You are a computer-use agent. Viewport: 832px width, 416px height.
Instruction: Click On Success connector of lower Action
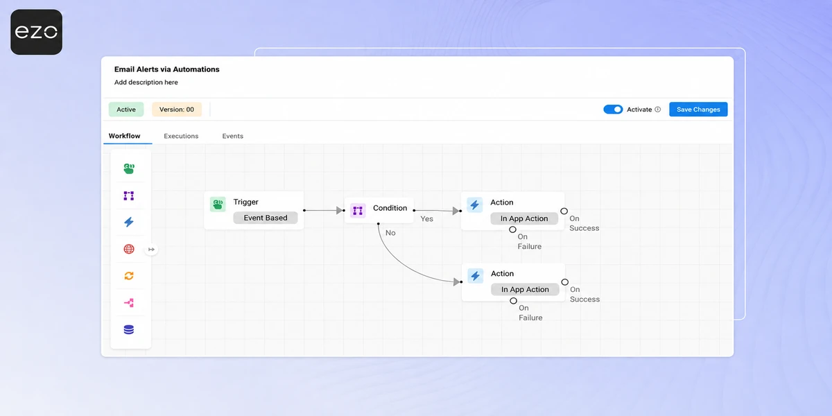click(565, 282)
